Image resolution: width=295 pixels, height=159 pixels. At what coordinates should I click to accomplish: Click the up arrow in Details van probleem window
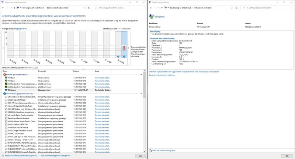tap(162, 8)
